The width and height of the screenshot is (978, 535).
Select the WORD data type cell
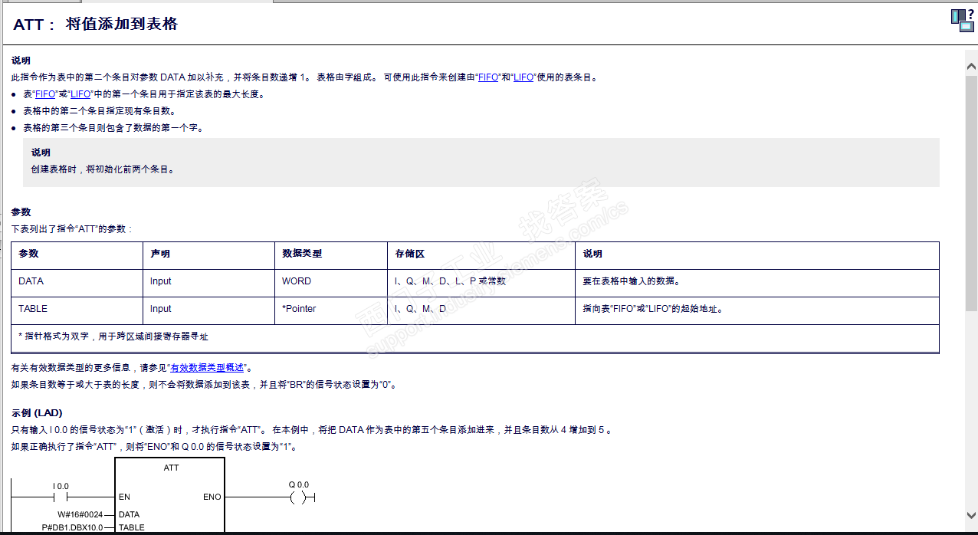point(331,283)
